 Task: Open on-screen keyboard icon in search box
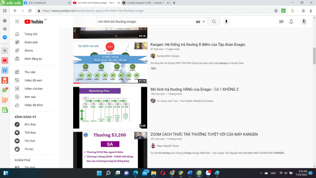pos(198,22)
